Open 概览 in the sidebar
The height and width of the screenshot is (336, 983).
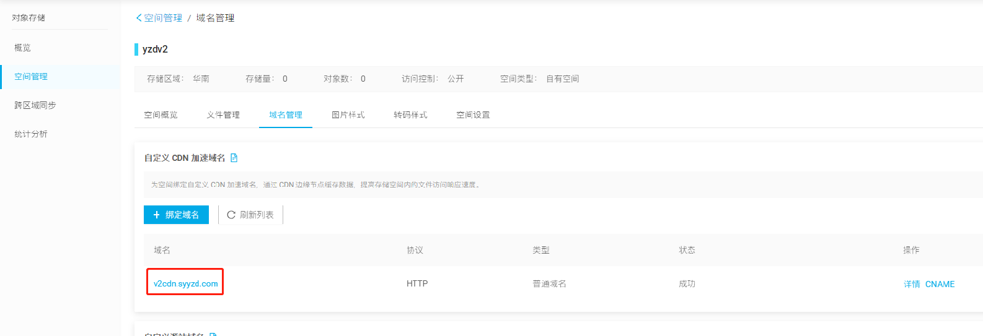pyautogui.click(x=22, y=48)
